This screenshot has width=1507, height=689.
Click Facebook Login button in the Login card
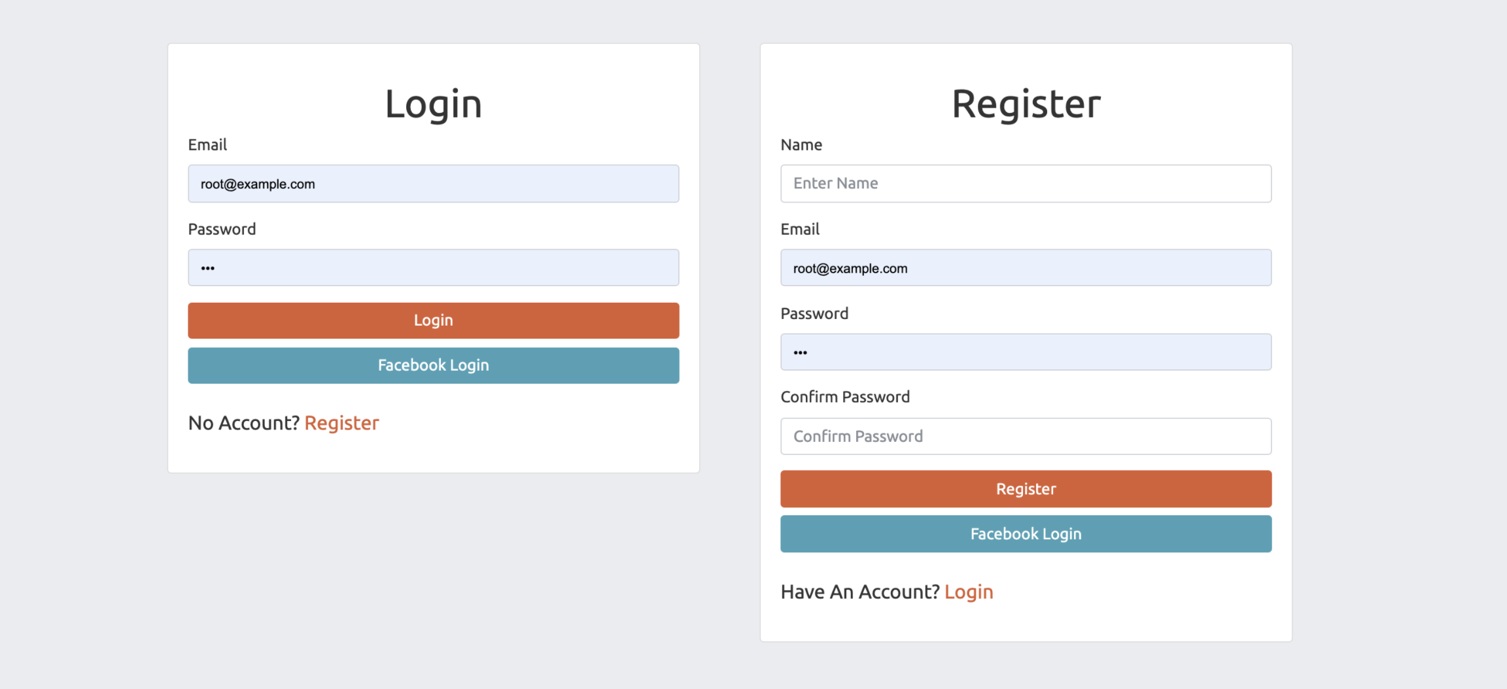point(433,365)
